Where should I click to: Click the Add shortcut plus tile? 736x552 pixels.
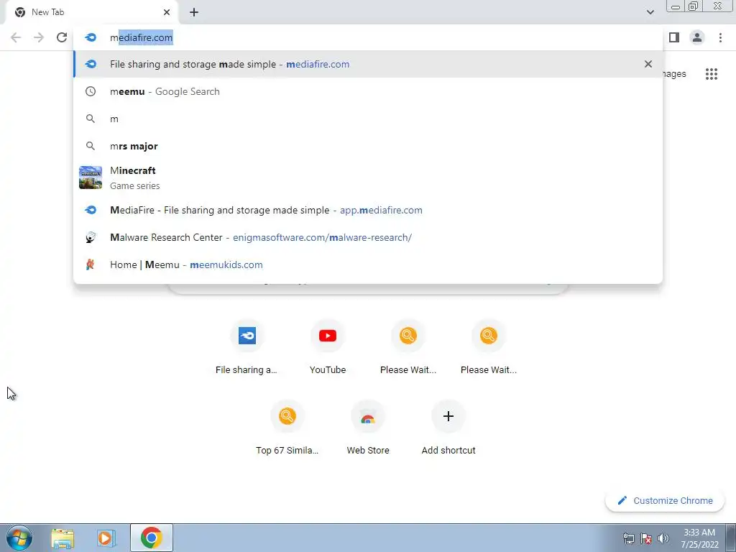point(448,428)
